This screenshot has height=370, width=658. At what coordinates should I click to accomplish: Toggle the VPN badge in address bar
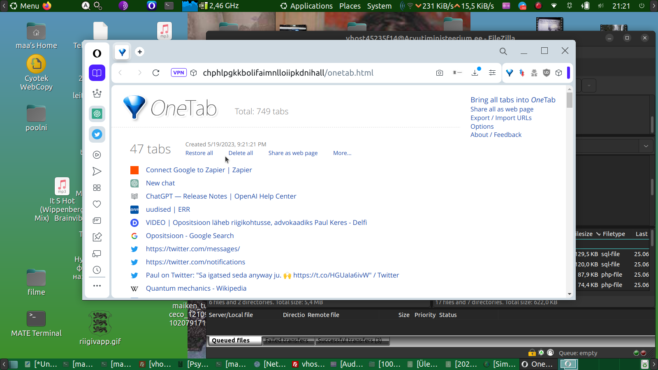coord(179,73)
